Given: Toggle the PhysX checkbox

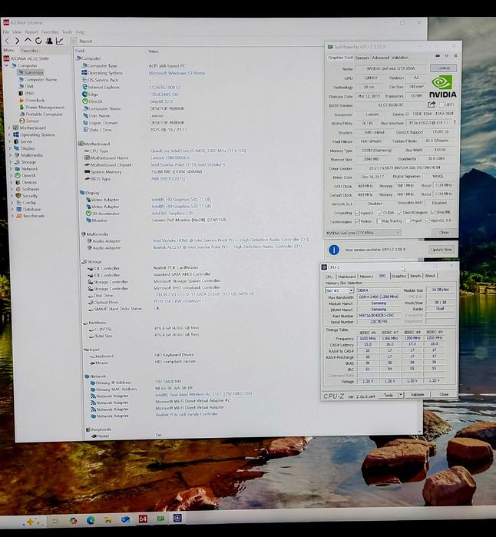Looking at the screenshot, I should [x=408, y=221].
